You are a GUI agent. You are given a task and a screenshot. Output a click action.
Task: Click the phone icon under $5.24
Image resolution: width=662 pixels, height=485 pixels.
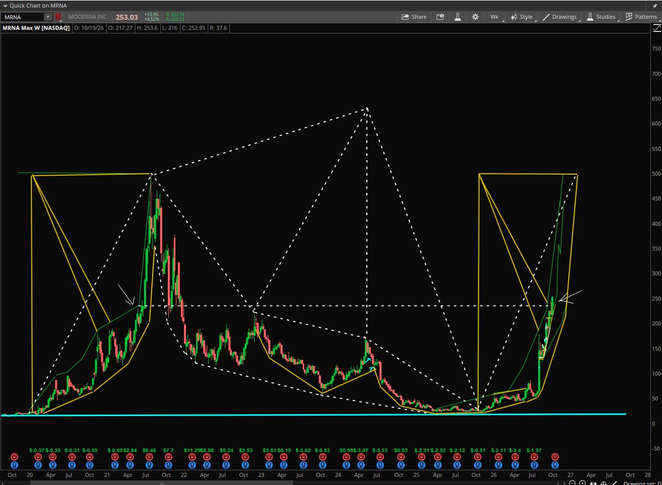coord(227,457)
